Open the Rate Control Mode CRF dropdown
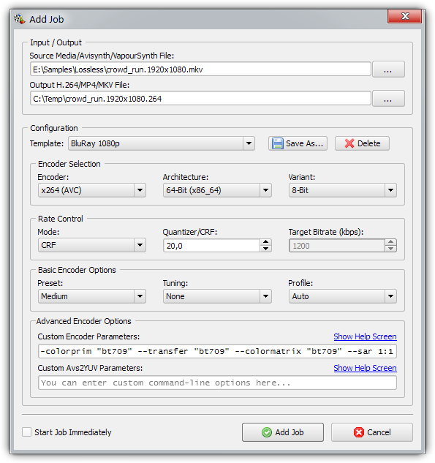Viewport: 435px width, 463px height. point(92,245)
